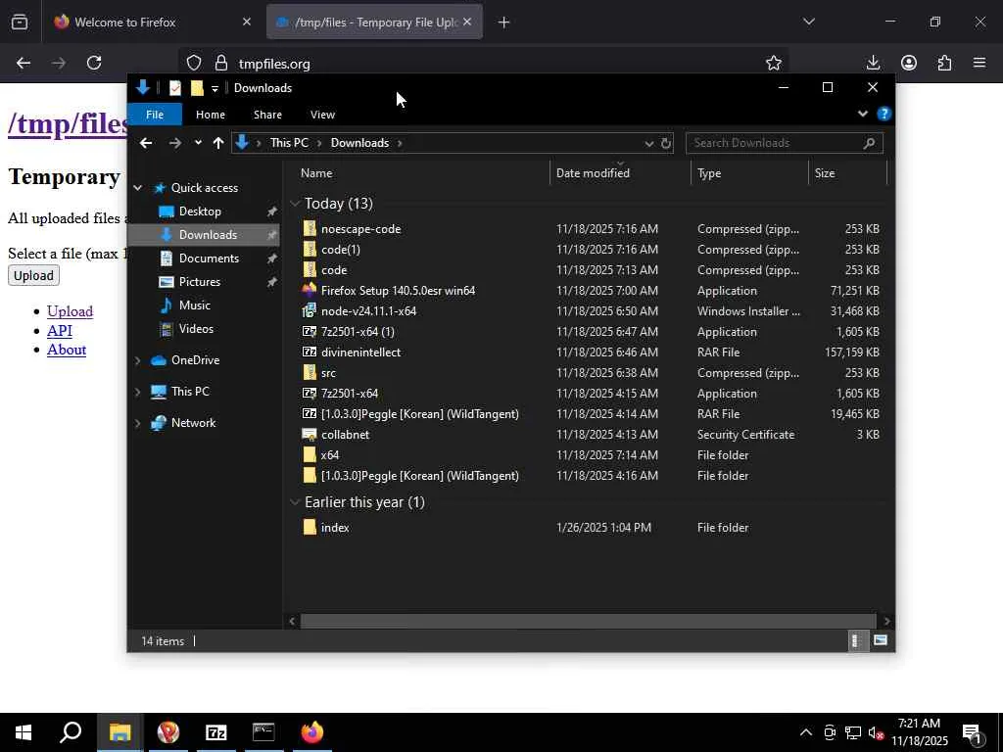Click the Firefox View icon in tab bar
The height and width of the screenshot is (752, 1003).
20,23
